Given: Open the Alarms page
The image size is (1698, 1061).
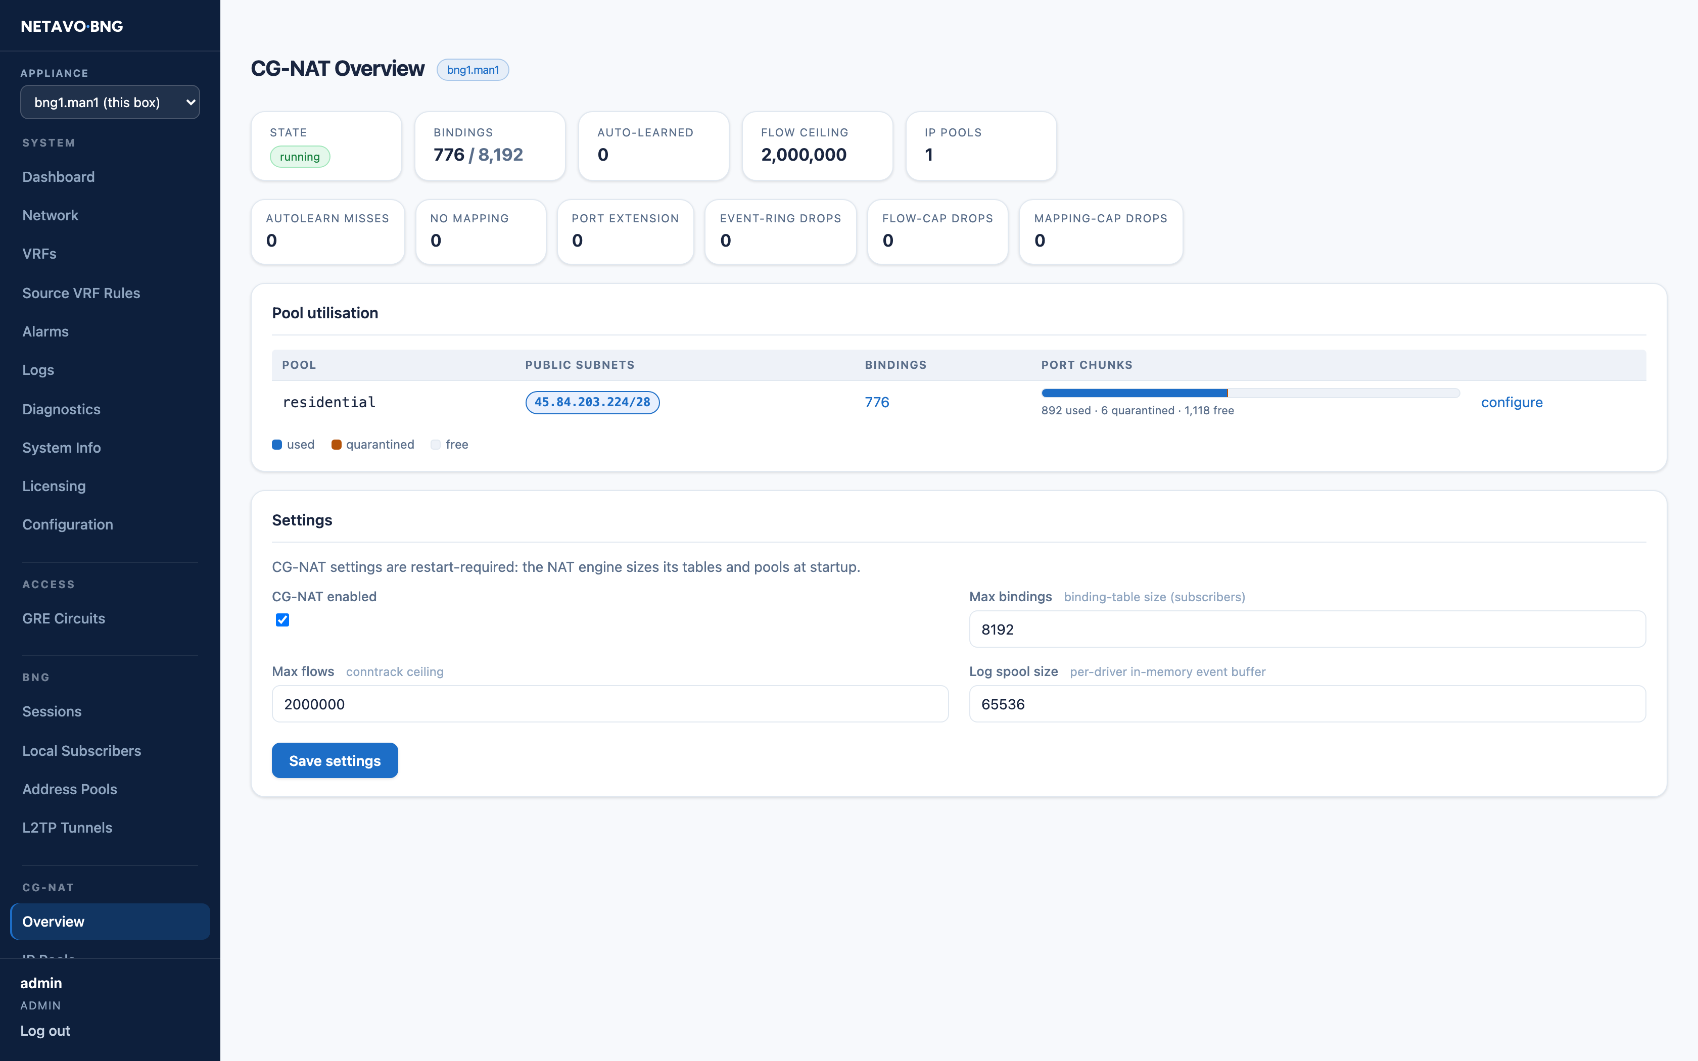Looking at the screenshot, I should tap(45, 331).
